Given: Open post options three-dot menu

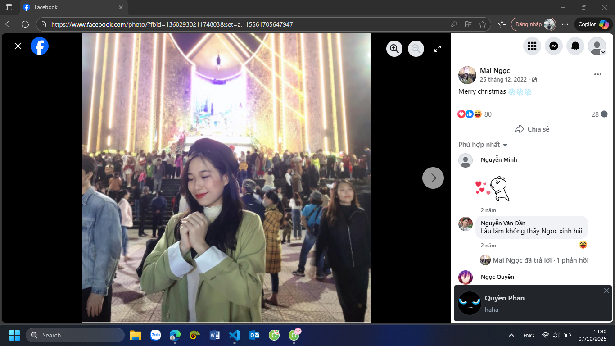Looking at the screenshot, I should click(598, 74).
